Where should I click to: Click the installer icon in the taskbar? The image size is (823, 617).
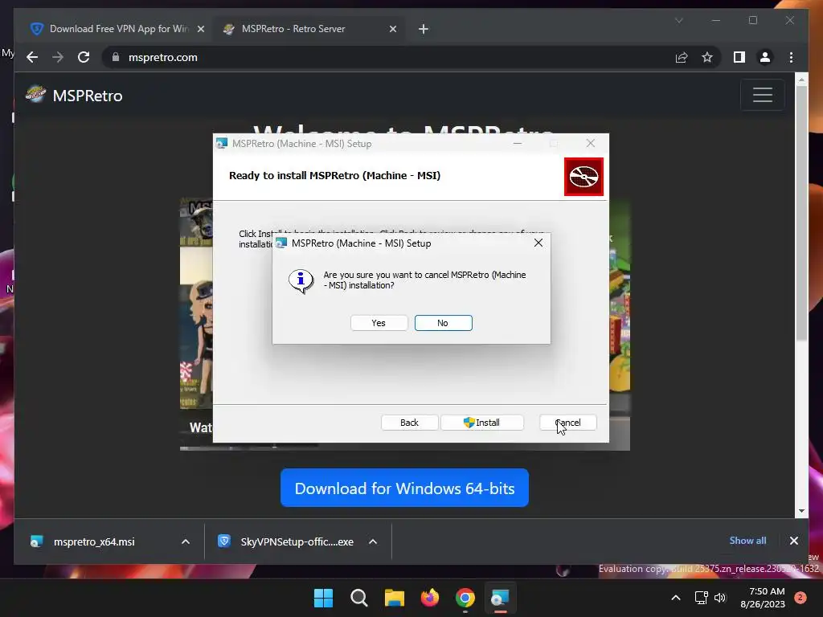(500, 598)
